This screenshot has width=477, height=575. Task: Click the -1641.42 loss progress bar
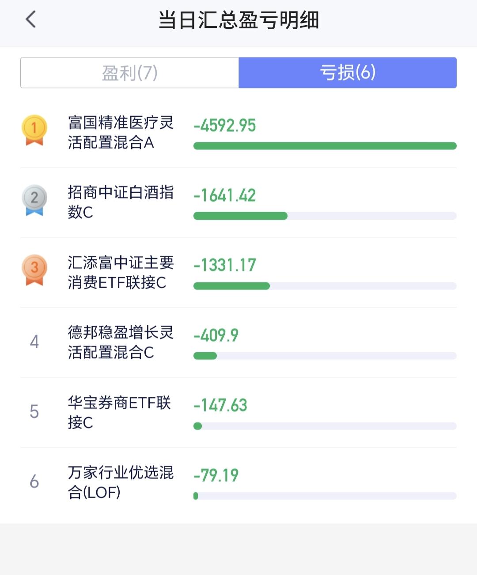[325, 216]
